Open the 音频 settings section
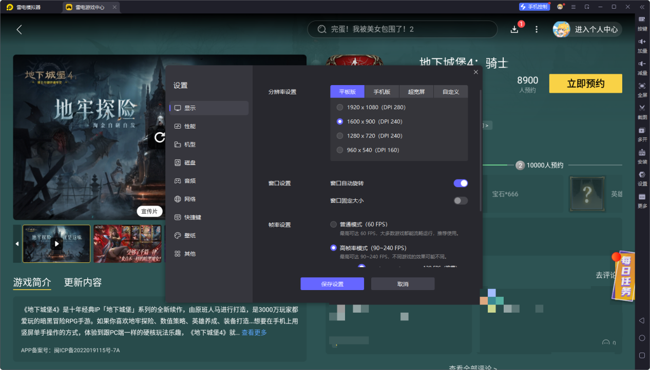 [x=209, y=181]
